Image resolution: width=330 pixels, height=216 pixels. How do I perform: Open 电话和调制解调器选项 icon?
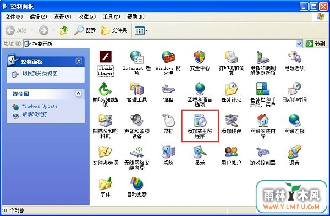point(263,57)
